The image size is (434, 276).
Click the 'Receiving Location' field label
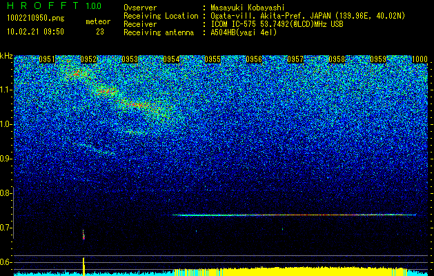click(161, 17)
